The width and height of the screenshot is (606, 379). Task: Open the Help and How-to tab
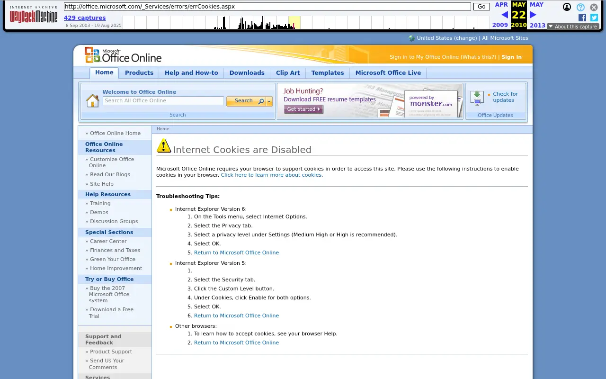click(x=191, y=73)
